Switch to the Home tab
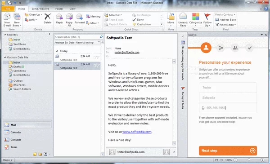This screenshot has width=270, height=164. [x=22, y=9]
